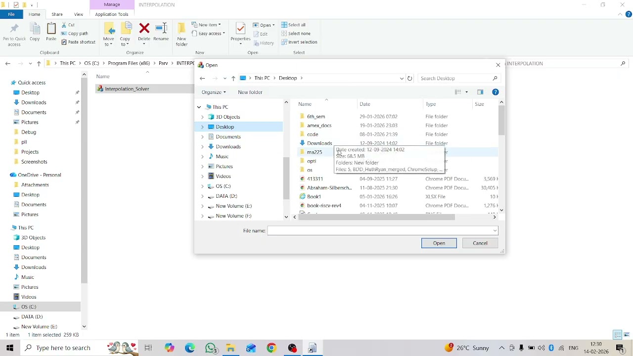Click Windows Start button

(x=9, y=348)
